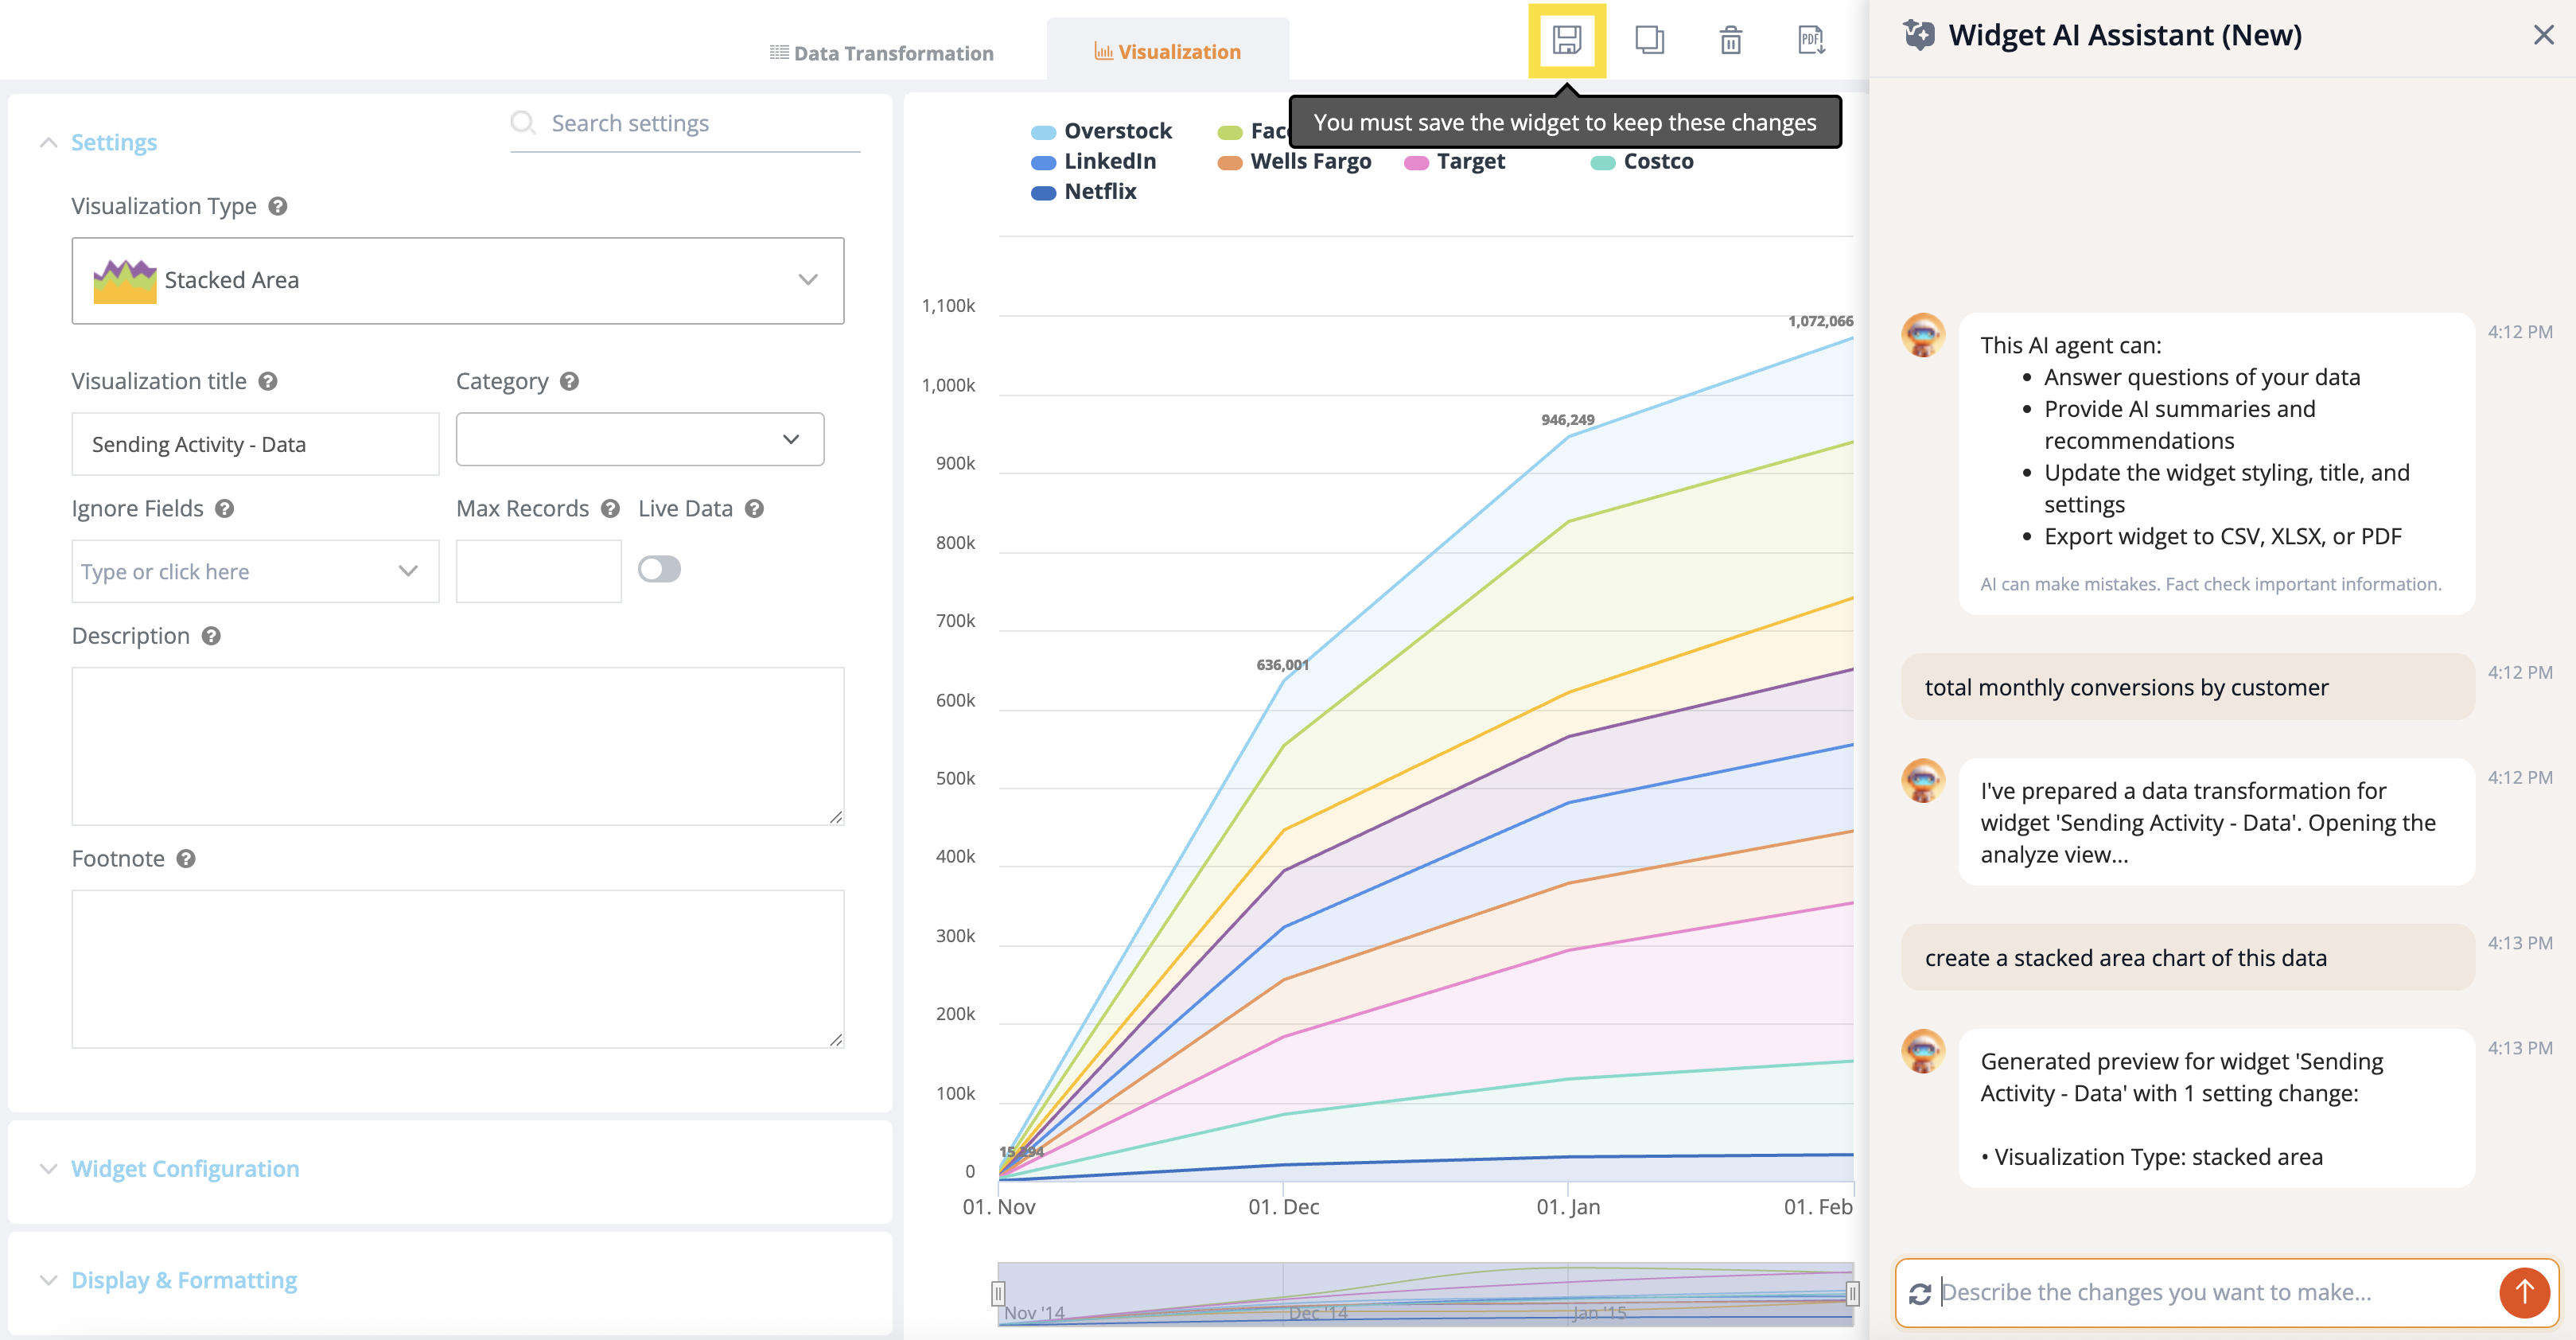2576x1340 pixels.
Task: Click the delete widget trash icon
Action: 1730,40
